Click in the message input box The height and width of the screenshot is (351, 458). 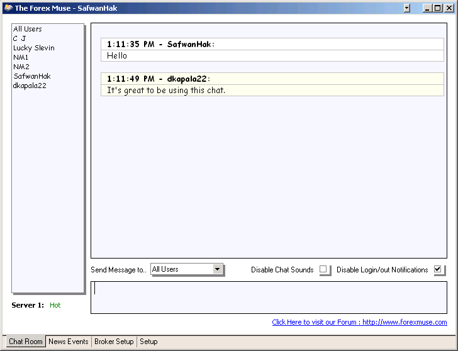point(269,297)
